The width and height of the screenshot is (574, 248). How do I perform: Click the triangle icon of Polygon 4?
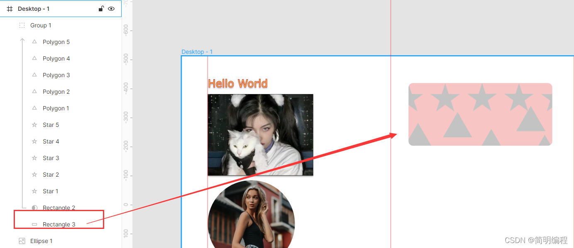click(x=34, y=58)
